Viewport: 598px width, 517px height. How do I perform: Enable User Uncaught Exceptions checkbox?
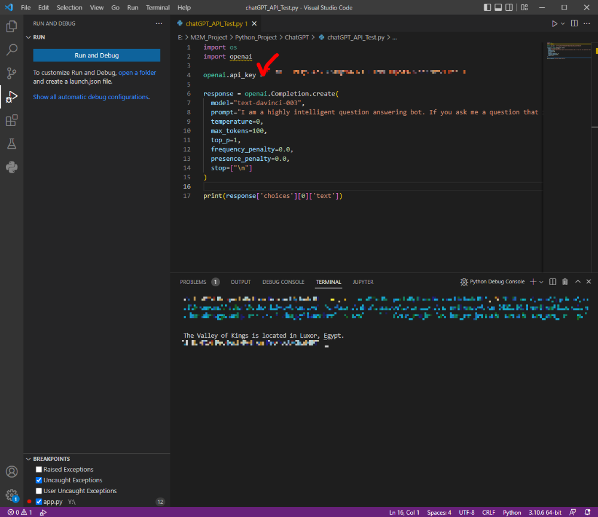pos(38,491)
